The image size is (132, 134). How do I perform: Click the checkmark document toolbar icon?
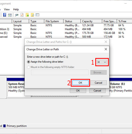[22, 15]
